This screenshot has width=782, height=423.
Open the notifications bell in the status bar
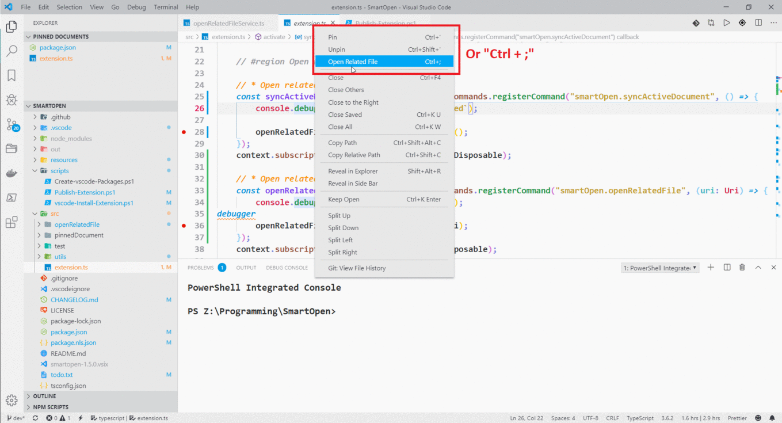coord(772,418)
